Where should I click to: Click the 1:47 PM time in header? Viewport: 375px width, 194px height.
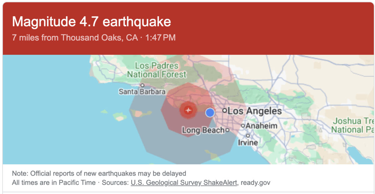click(160, 38)
